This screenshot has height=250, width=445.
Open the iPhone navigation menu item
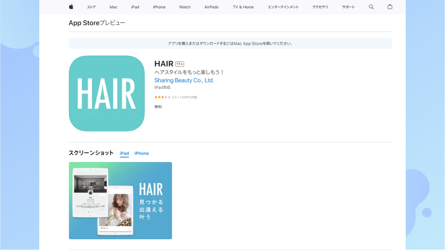(159, 7)
